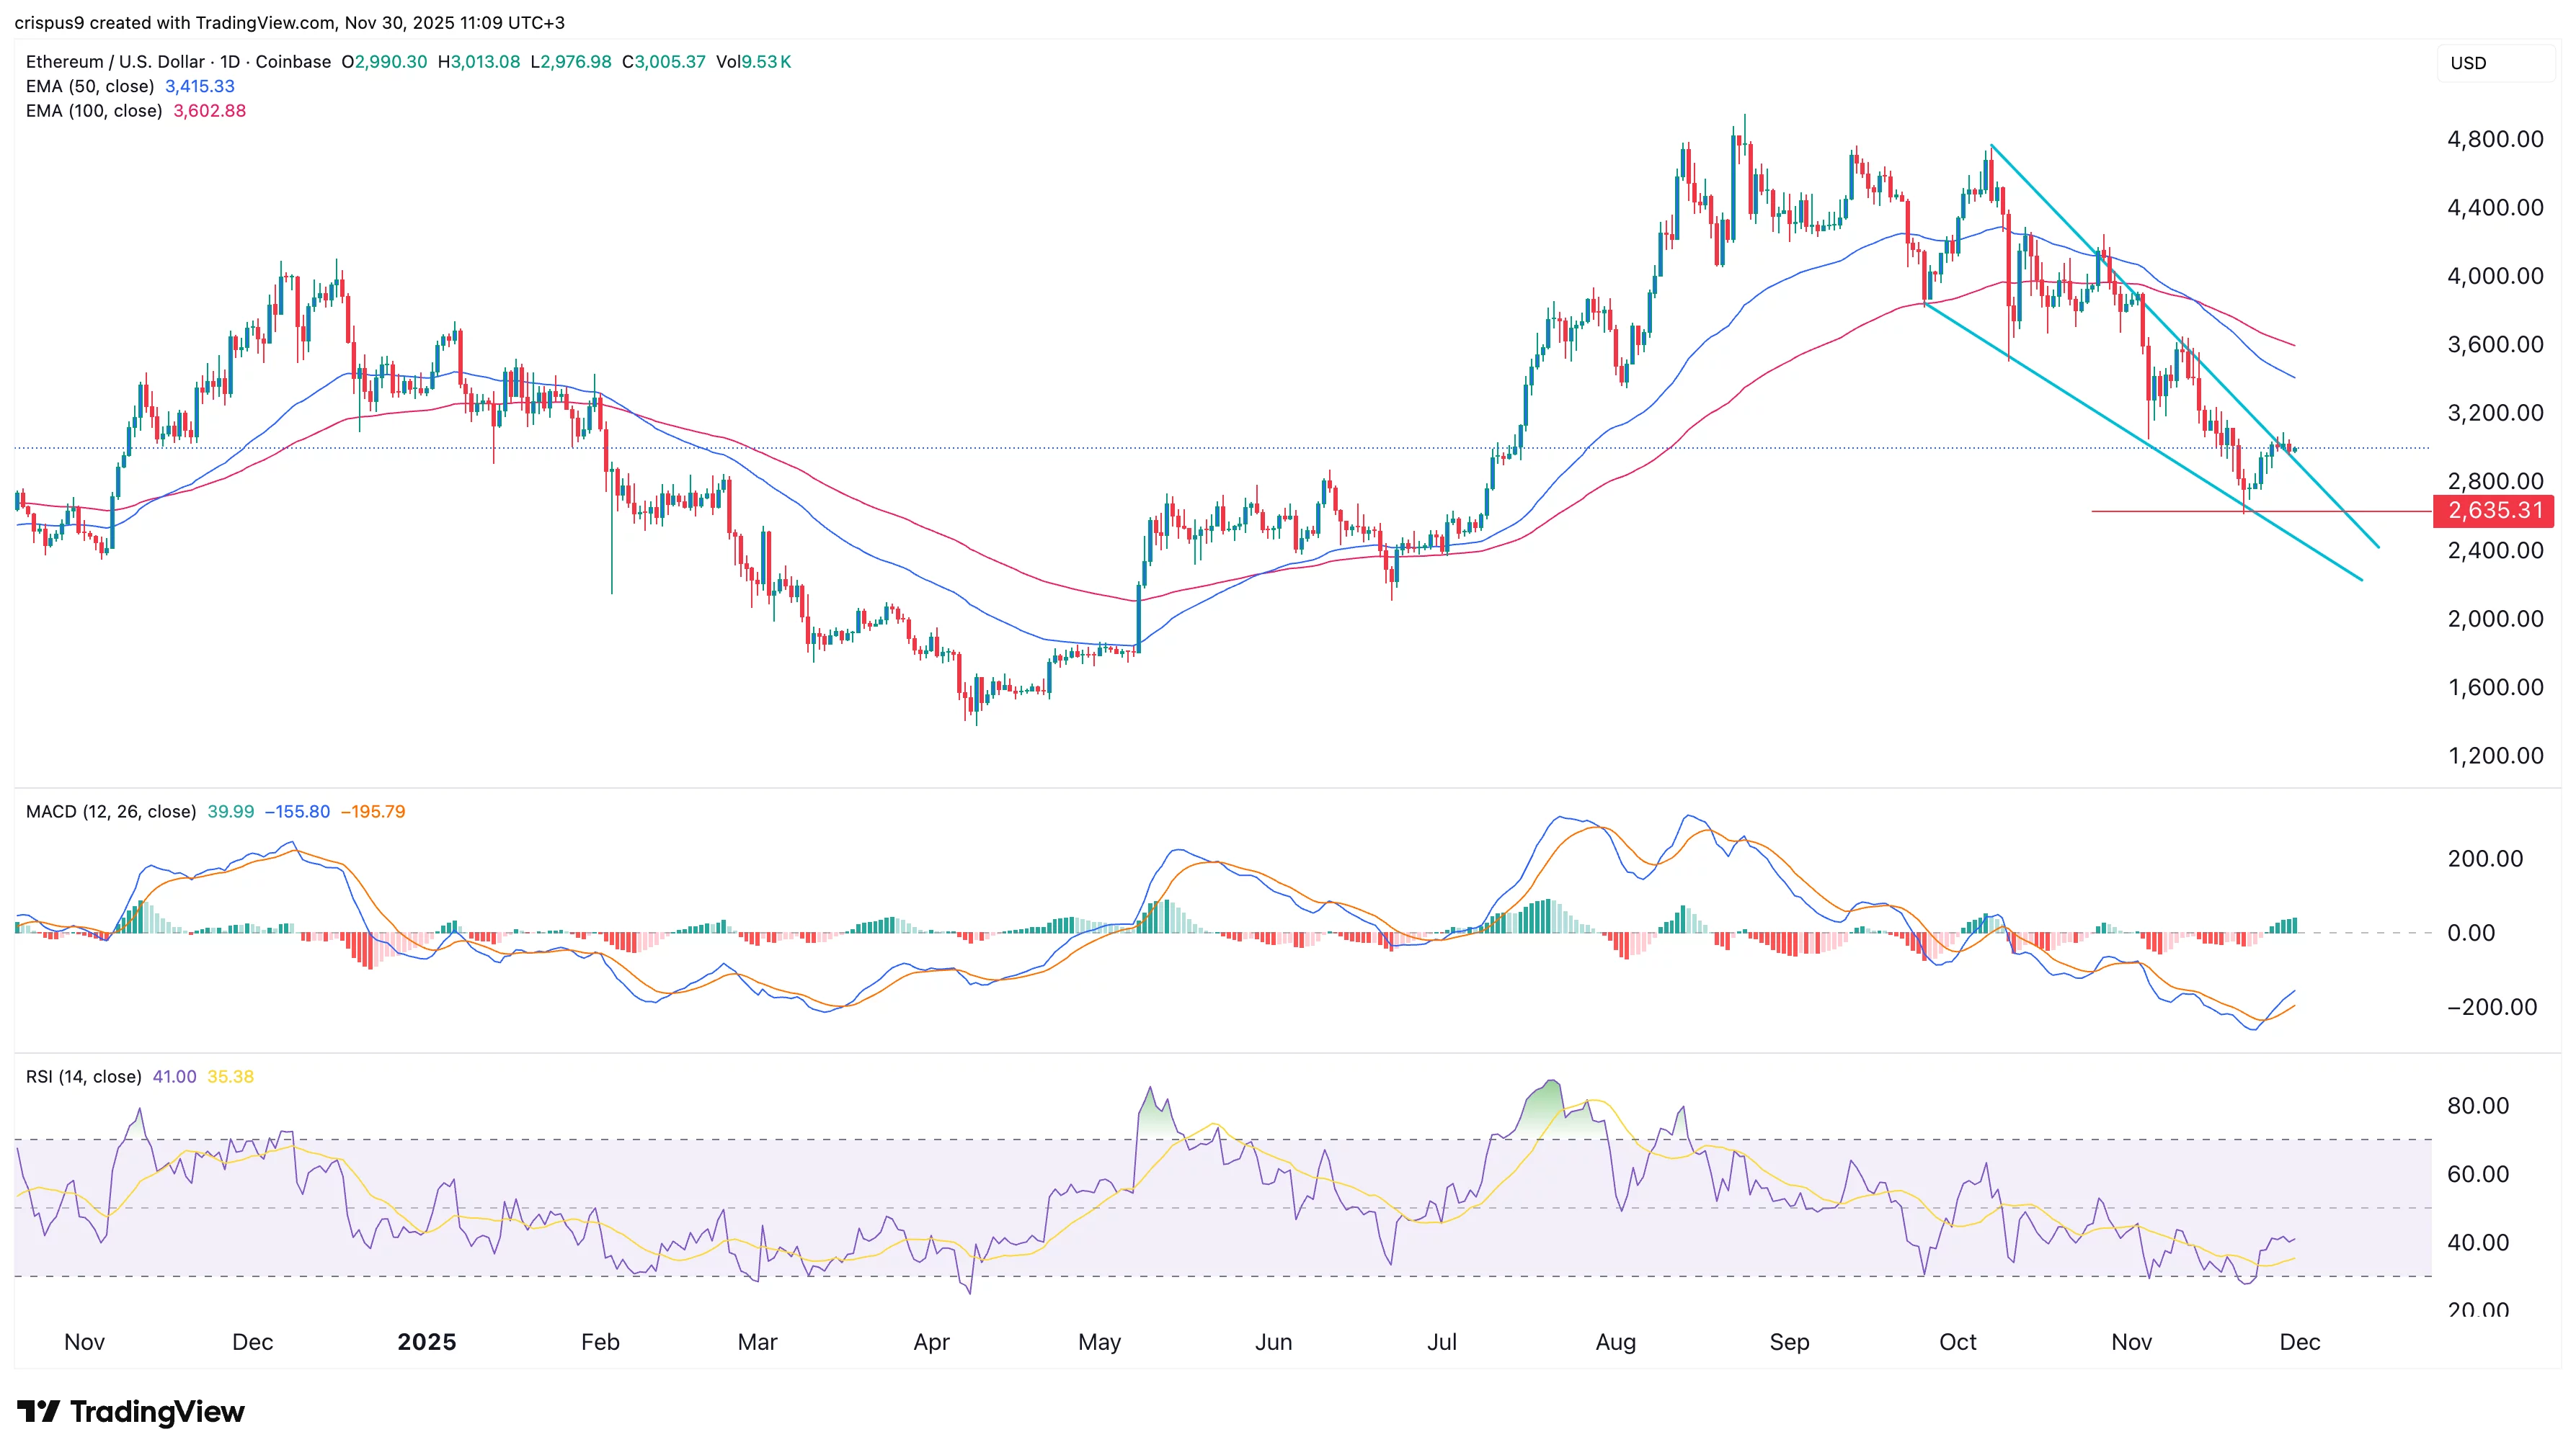Open EMA (50, close) indicator settings
2576x1455 pixels.
point(90,86)
